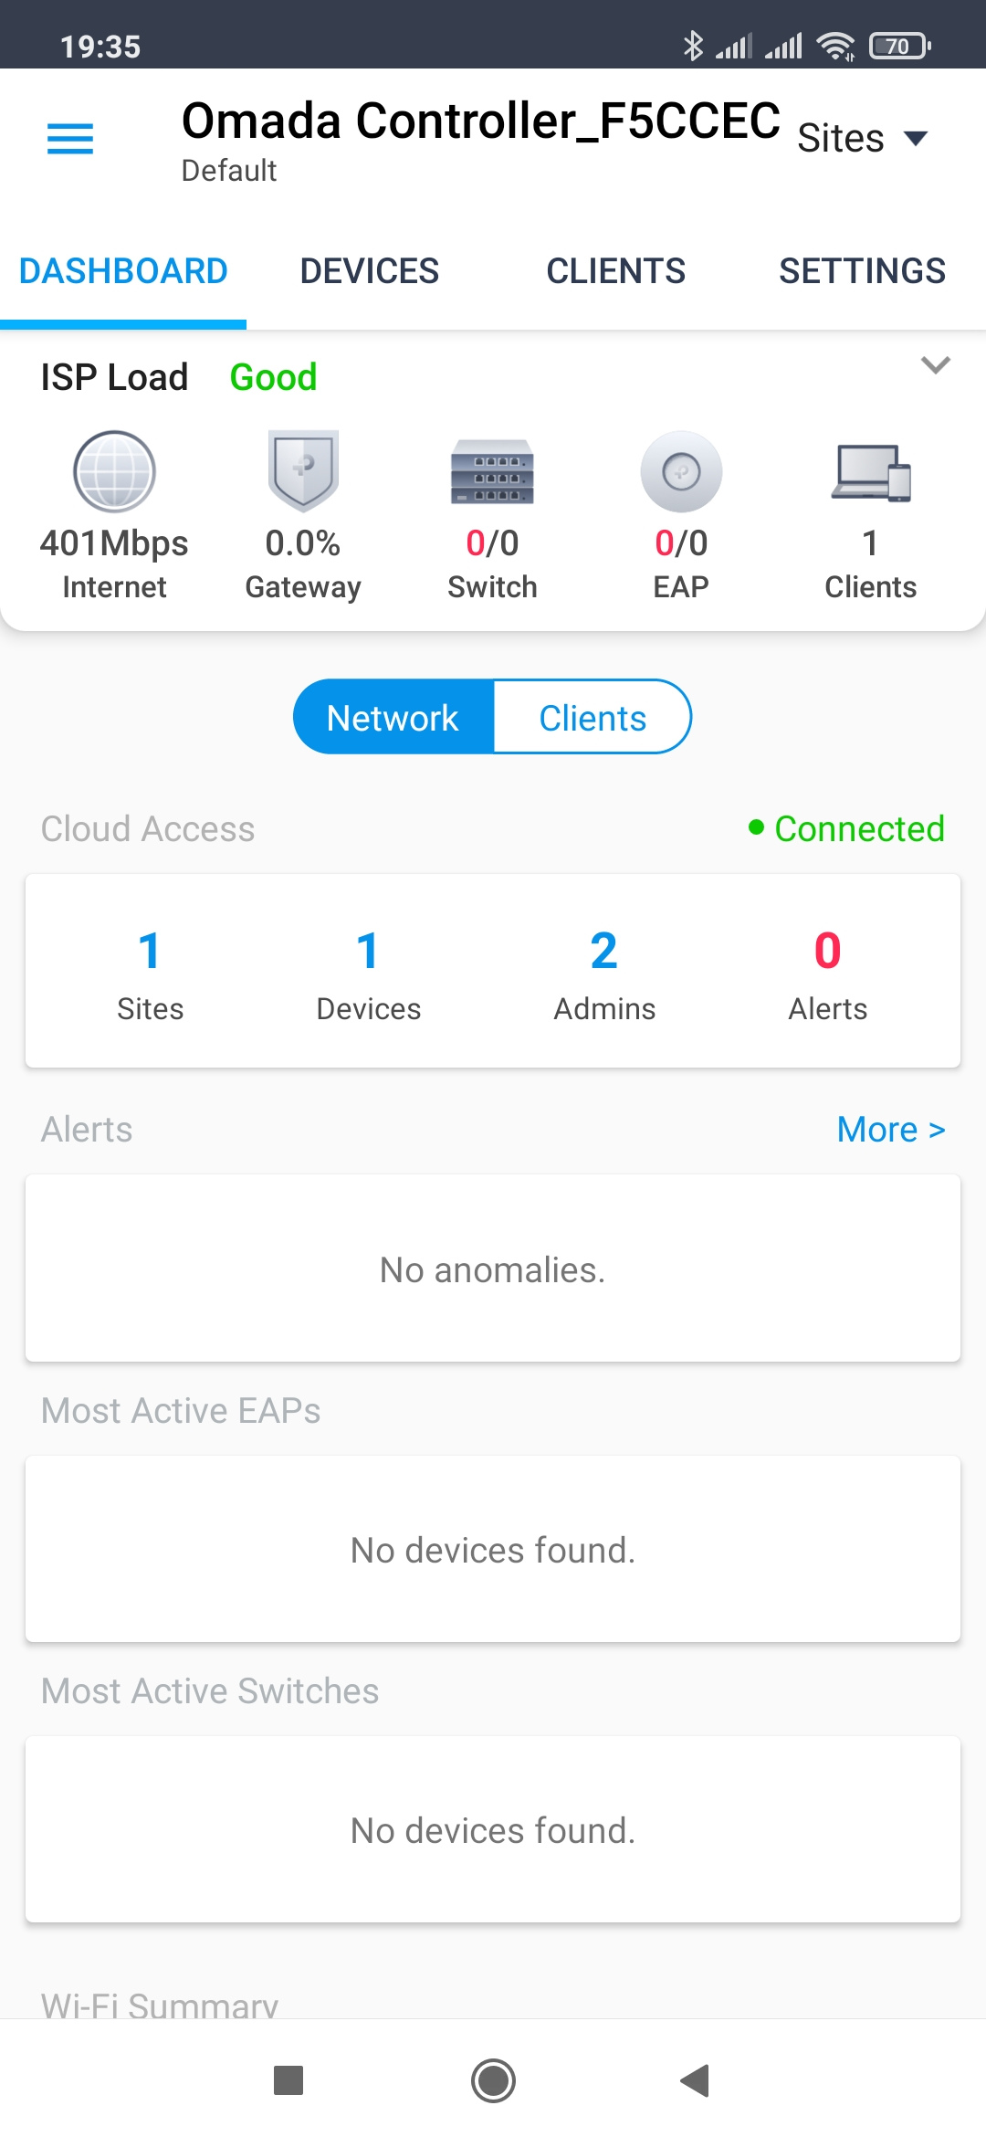Tap the Alerts count tile
This screenshot has width=986, height=2137.
click(x=827, y=972)
